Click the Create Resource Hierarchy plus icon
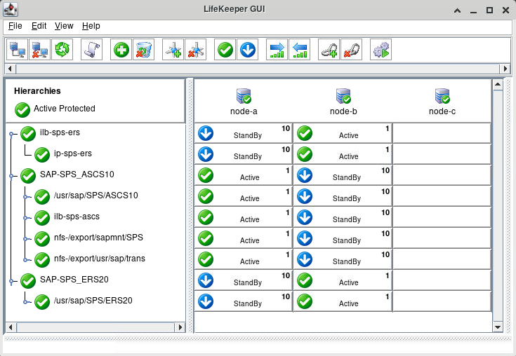This screenshot has height=356, width=516. pyautogui.click(x=121, y=50)
